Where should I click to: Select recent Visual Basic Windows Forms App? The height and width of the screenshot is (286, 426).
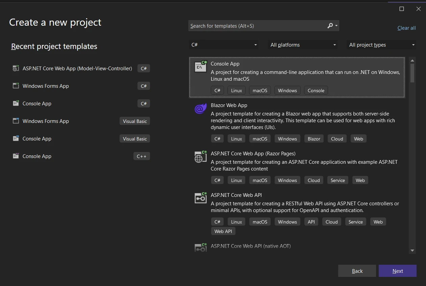coord(46,121)
